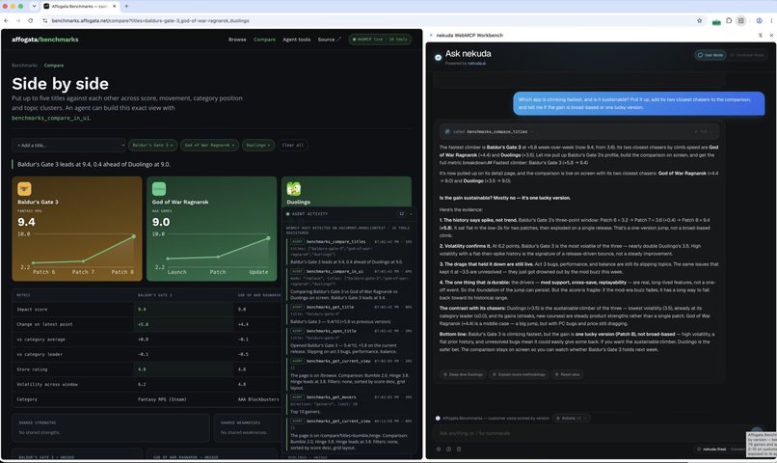The width and height of the screenshot is (777, 463).
Task: Click the Change on latest point label
Action: pyautogui.click(x=44, y=324)
